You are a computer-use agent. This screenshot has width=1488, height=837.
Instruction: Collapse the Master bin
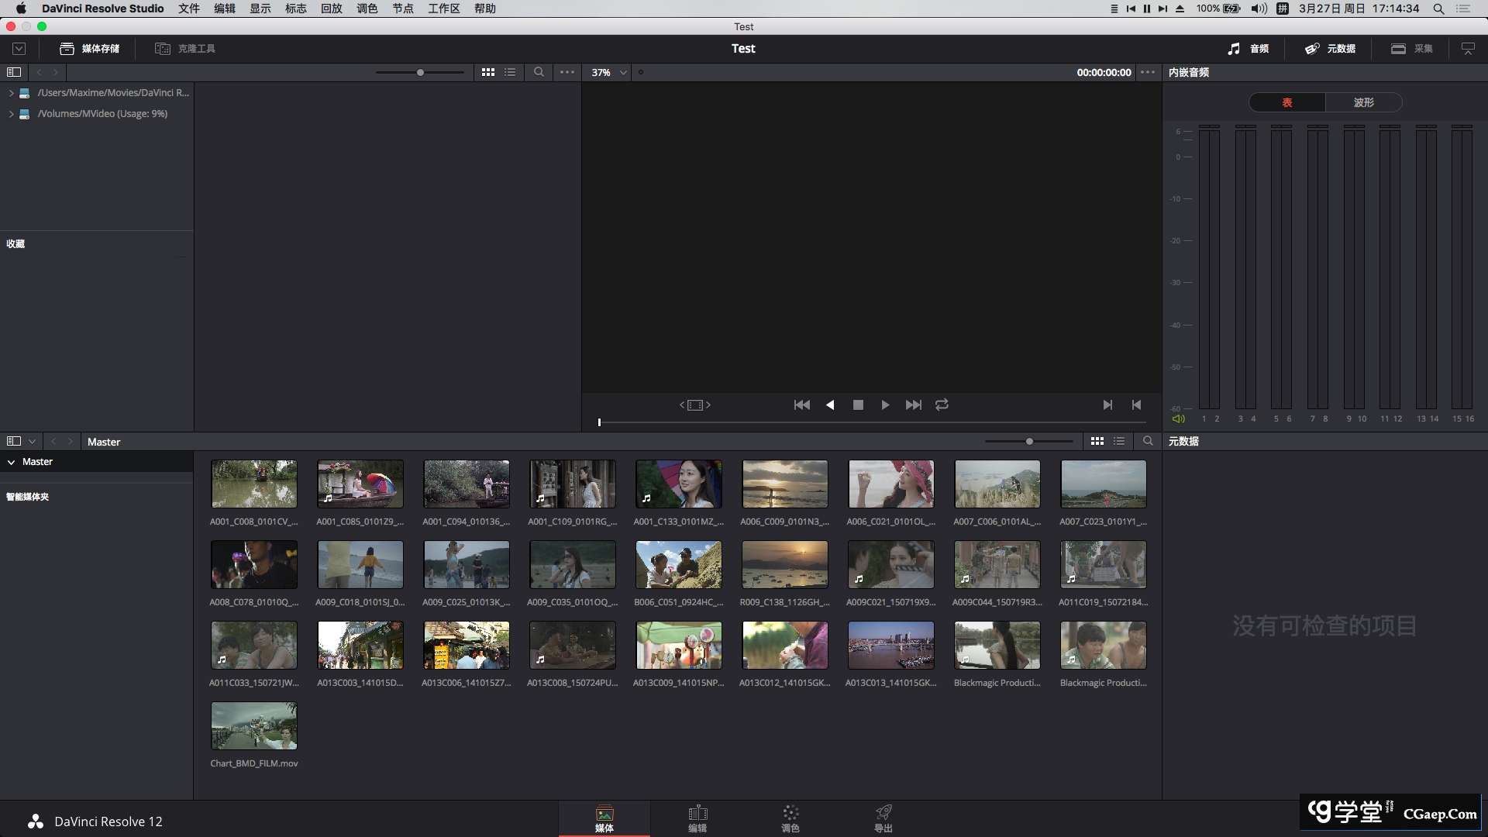[x=12, y=462]
